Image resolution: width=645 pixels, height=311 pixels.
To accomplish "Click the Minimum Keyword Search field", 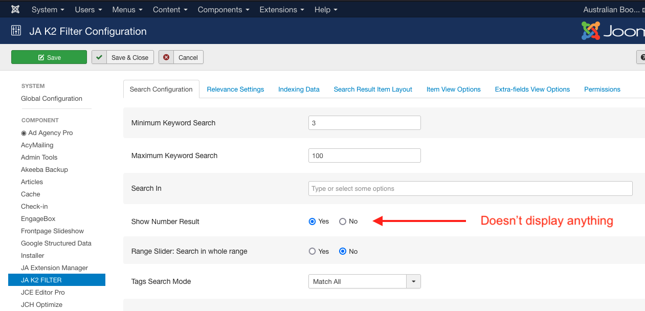I will 364,123.
